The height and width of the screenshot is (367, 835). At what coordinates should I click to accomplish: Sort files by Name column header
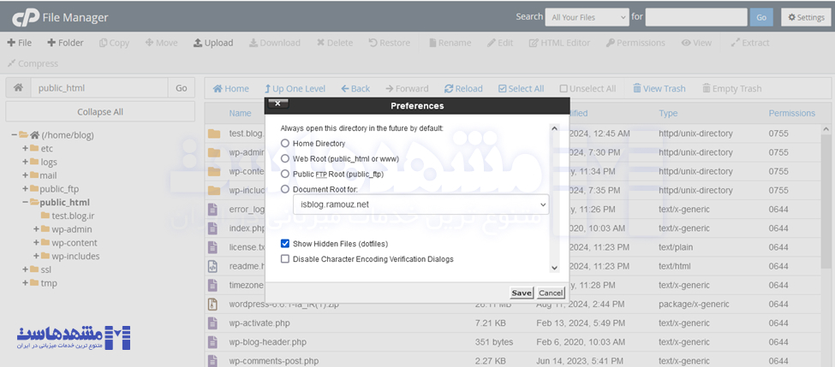[240, 113]
